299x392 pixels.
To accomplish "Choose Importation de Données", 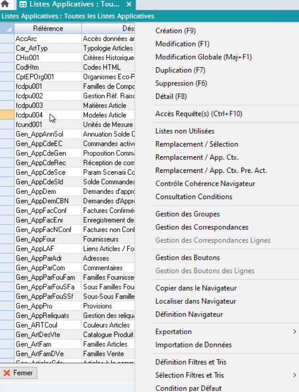I will (x=194, y=345).
